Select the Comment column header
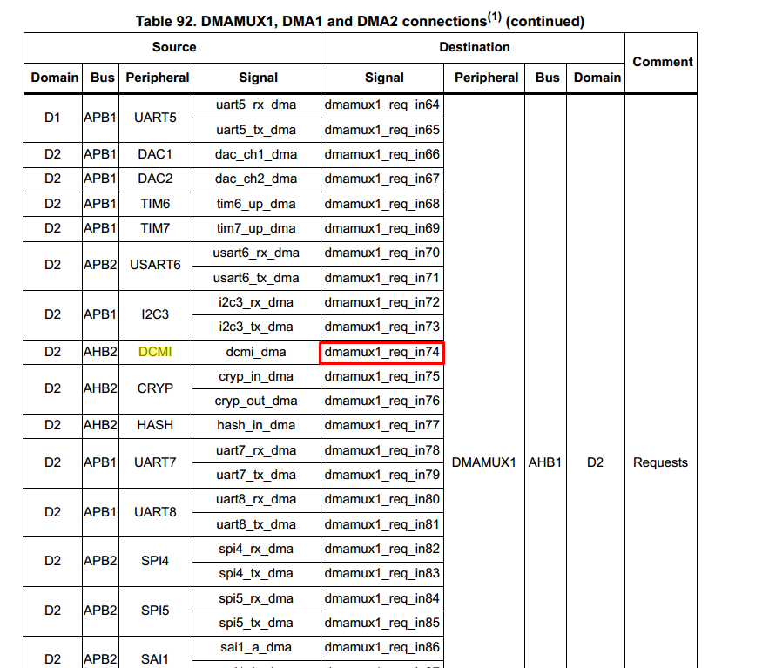Screen dimensions: 776x668 coord(662,62)
